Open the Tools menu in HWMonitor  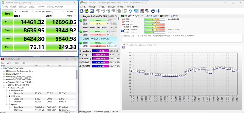(16, 63)
